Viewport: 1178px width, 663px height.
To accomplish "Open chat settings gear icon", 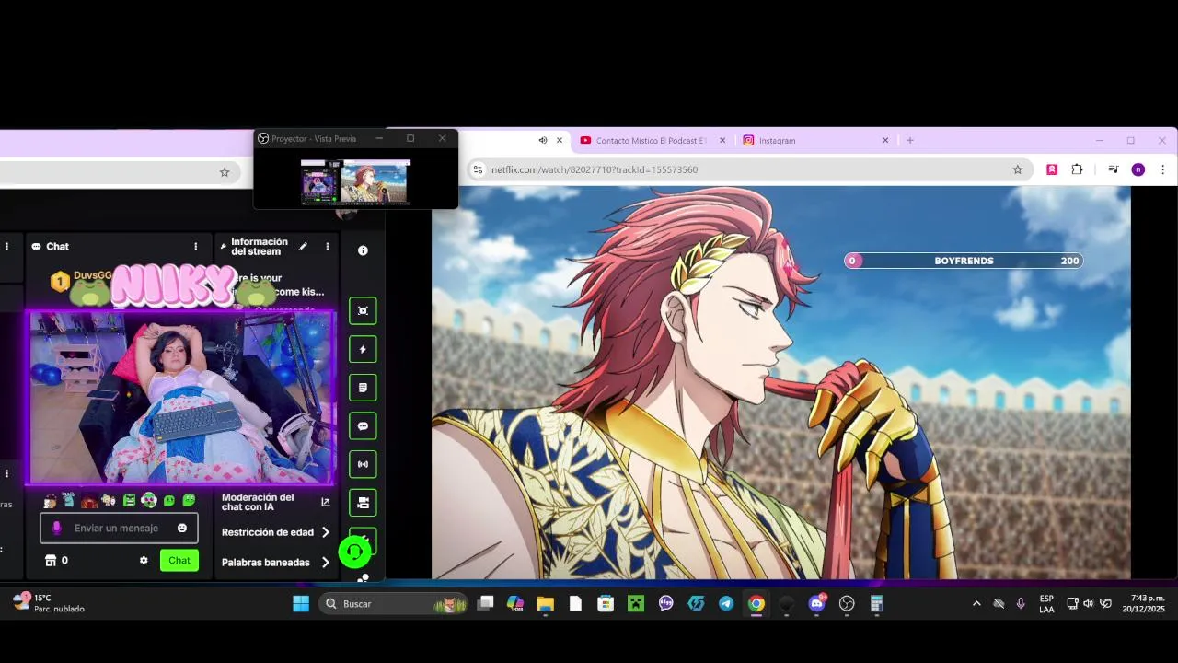I will pos(144,560).
